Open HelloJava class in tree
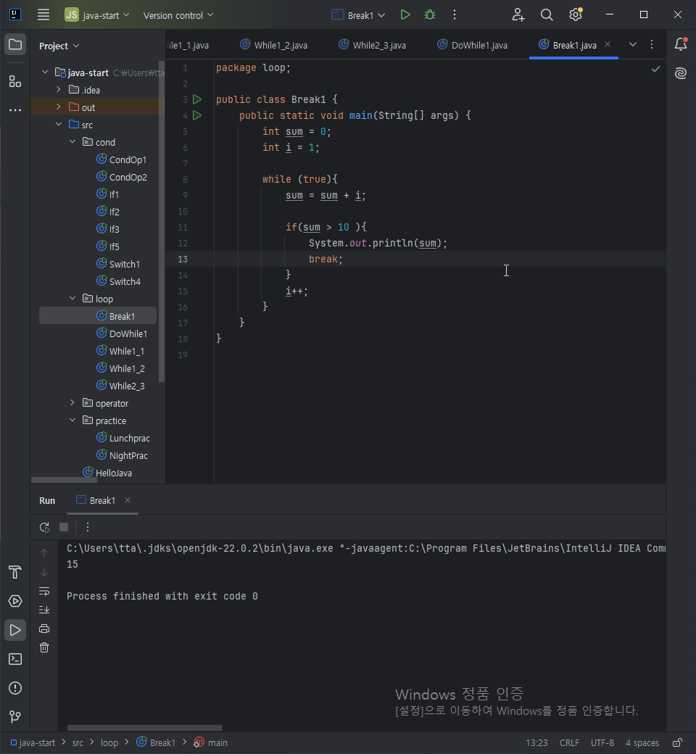Viewport: 696px width, 754px height. pyautogui.click(x=108, y=473)
